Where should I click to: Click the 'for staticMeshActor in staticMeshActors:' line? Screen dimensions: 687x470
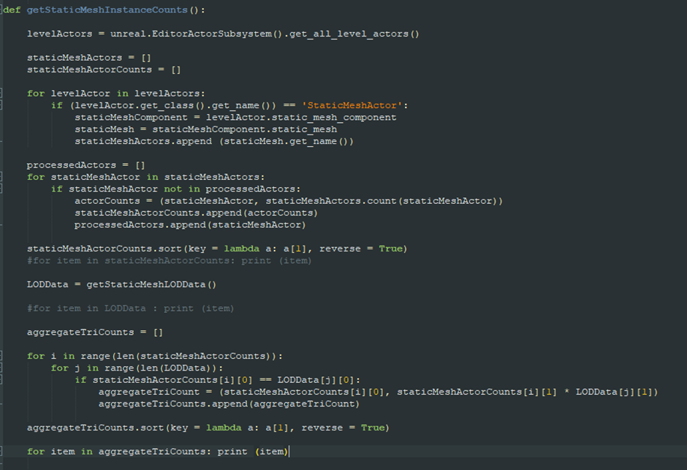145,177
